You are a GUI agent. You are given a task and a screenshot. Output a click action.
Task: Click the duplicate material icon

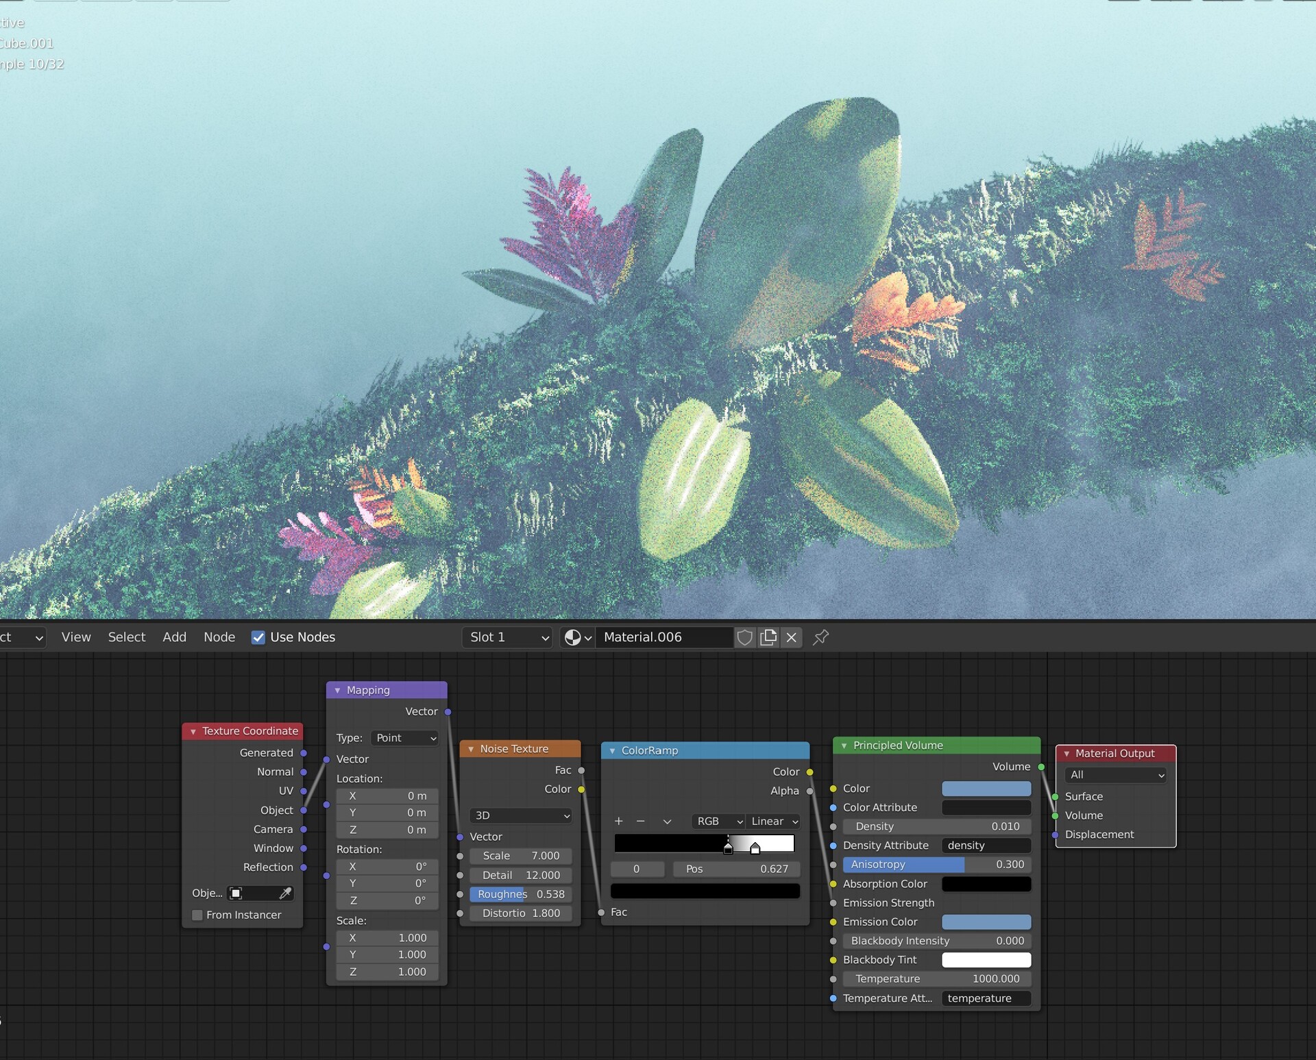tap(768, 637)
